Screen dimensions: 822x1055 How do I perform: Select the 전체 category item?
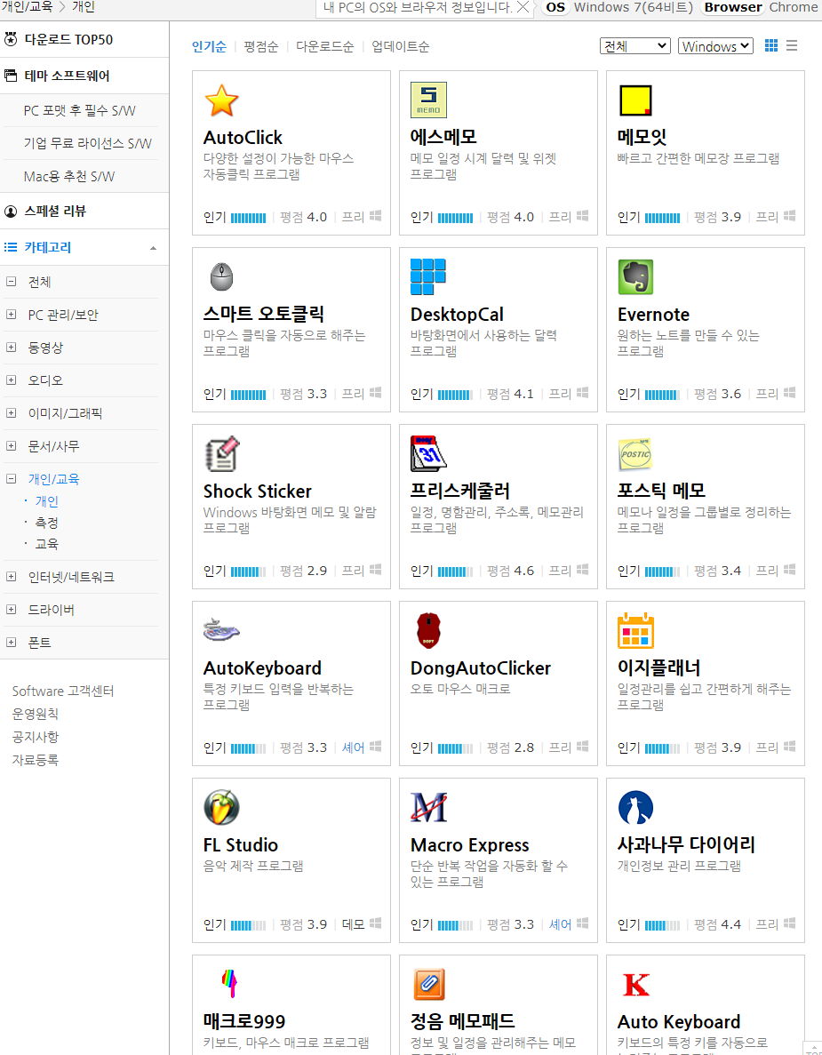pyautogui.click(x=39, y=282)
